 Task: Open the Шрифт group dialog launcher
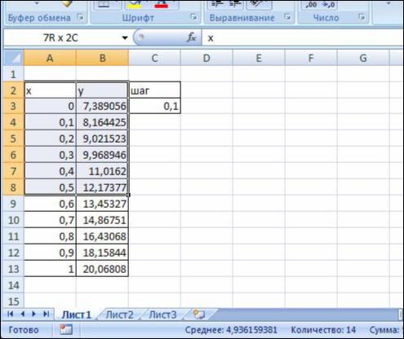(x=193, y=17)
